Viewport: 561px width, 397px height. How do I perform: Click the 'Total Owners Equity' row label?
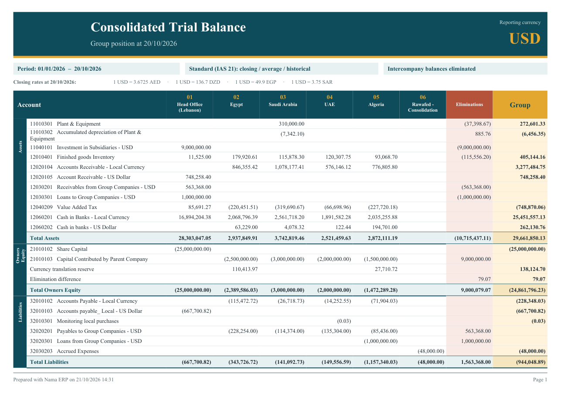coord(55,290)
